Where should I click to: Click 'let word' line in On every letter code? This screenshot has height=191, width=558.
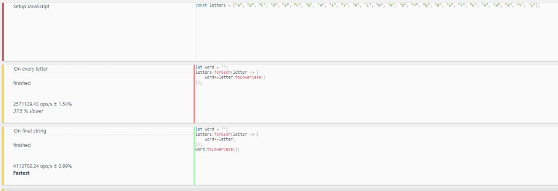pos(212,67)
